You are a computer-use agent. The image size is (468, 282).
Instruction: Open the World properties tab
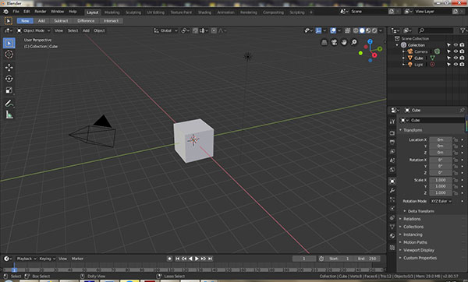click(x=392, y=170)
